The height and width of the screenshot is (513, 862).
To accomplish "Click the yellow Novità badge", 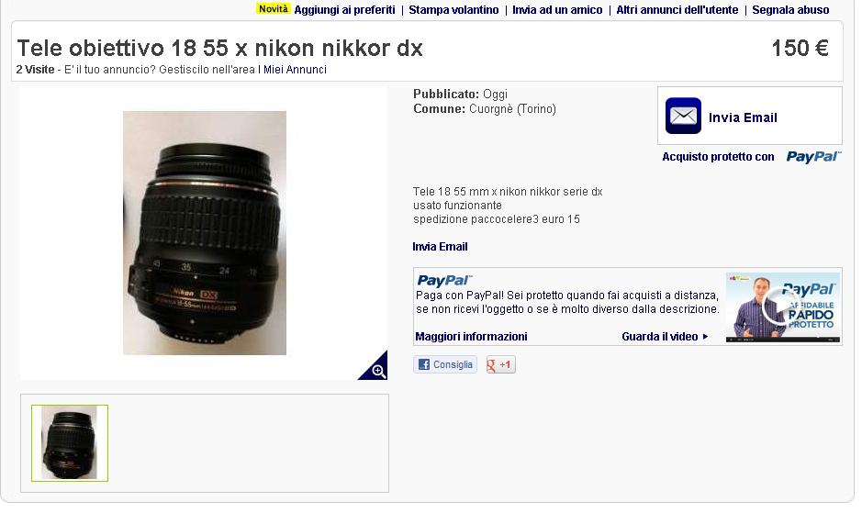I will (274, 9).
